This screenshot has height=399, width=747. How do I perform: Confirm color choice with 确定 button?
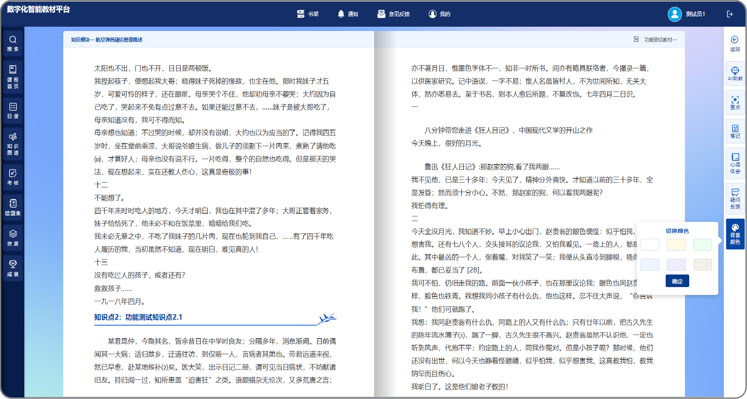click(677, 281)
